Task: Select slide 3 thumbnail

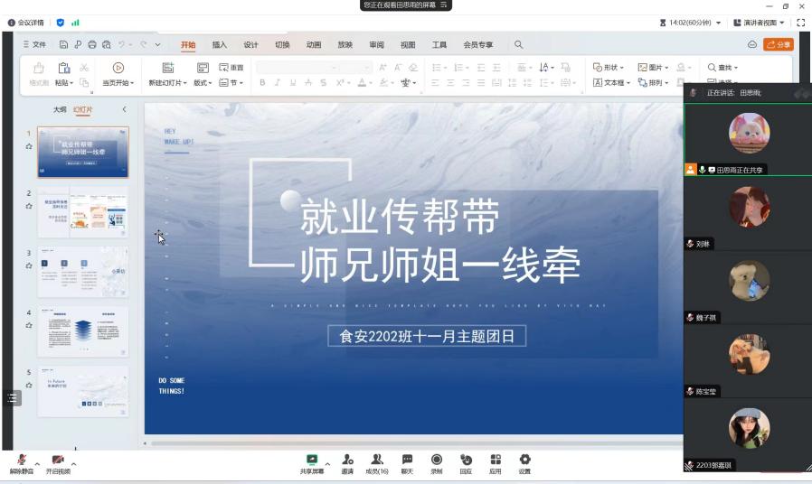Action: [x=83, y=271]
